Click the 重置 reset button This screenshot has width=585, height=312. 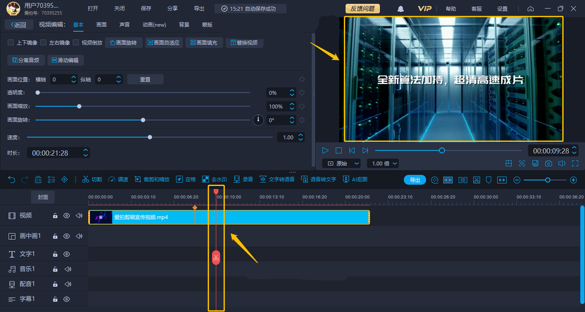point(145,79)
